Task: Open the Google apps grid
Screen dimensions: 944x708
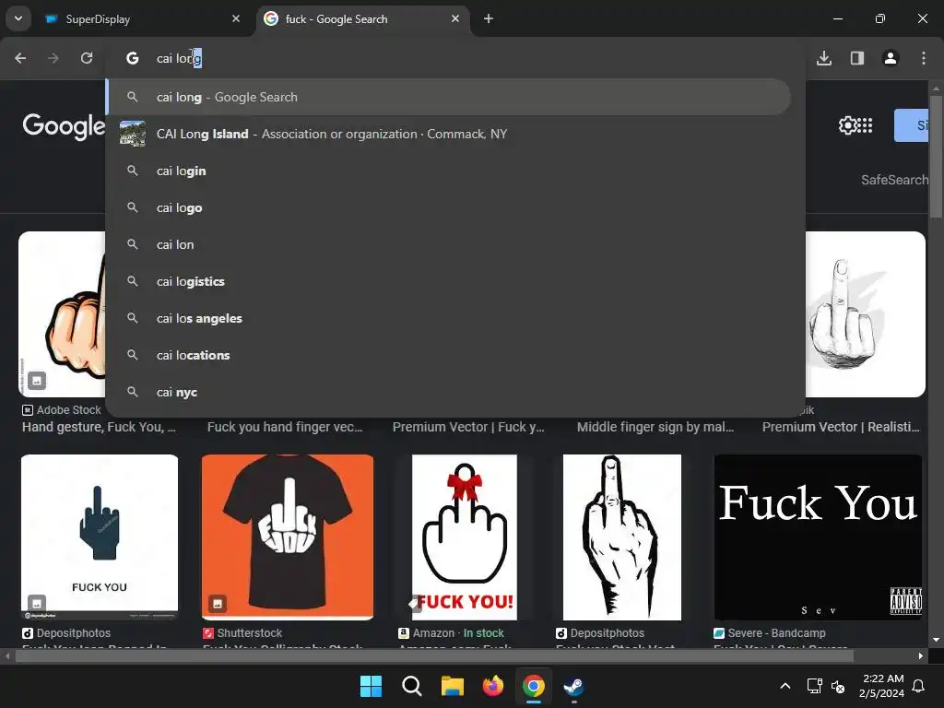Action: pyautogui.click(x=865, y=125)
